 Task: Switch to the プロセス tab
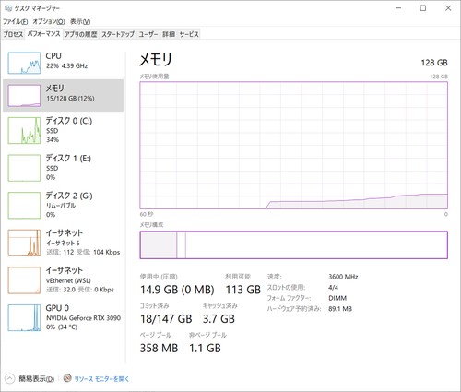point(13,34)
